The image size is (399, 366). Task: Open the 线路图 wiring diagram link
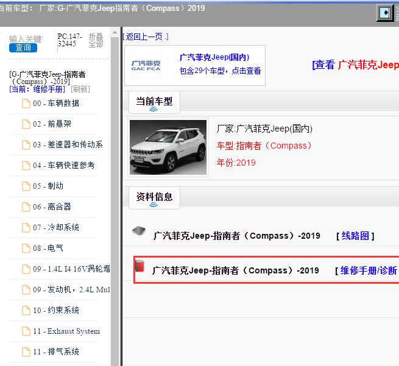point(355,236)
